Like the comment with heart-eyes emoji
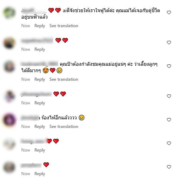 coord(169,66)
